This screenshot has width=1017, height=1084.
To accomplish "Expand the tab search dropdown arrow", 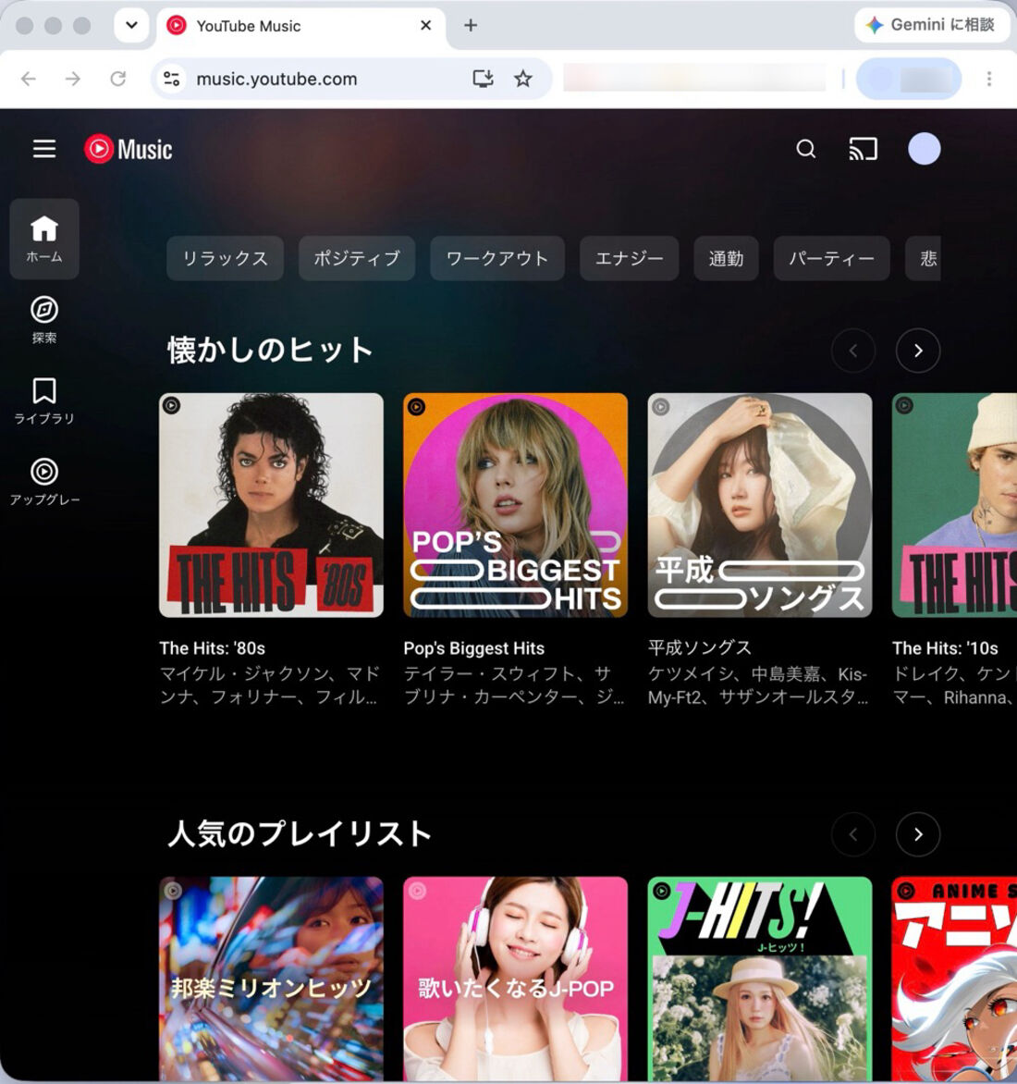I will click(131, 26).
